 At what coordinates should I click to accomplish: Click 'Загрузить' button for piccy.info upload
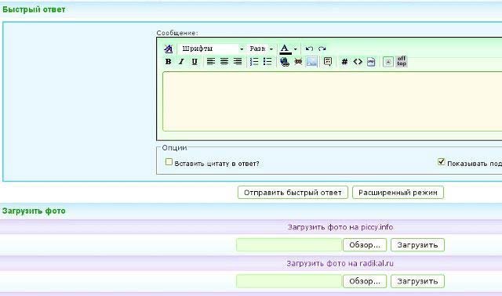pyautogui.click(x=417, y=245)
